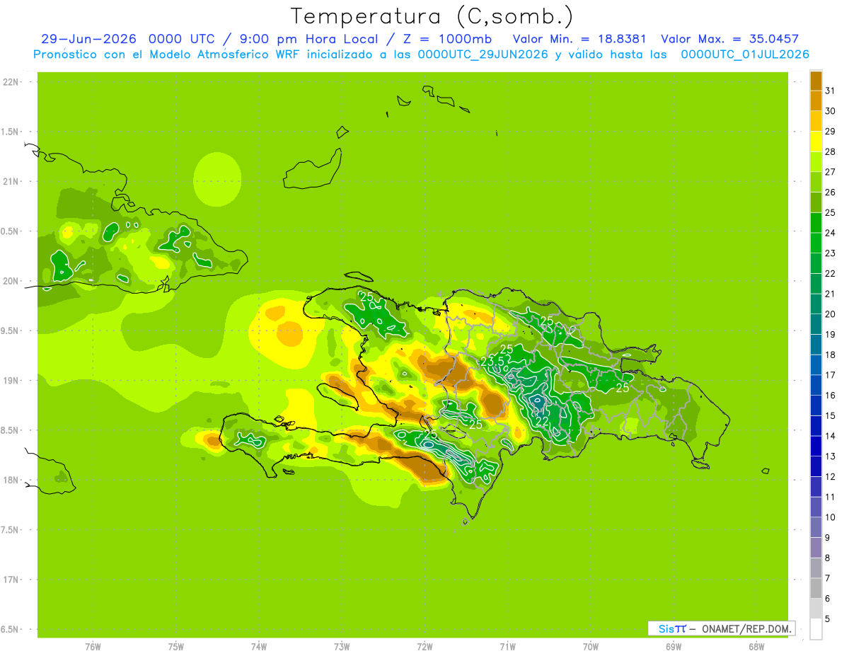Image resolution: width=849 pixels, height=656 pixels.
Task: Click the 75W longitude axis label
Action: [x=176, y=646]
